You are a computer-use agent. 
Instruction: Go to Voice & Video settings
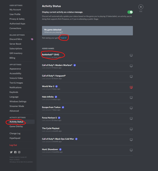(x=16, y=78)
